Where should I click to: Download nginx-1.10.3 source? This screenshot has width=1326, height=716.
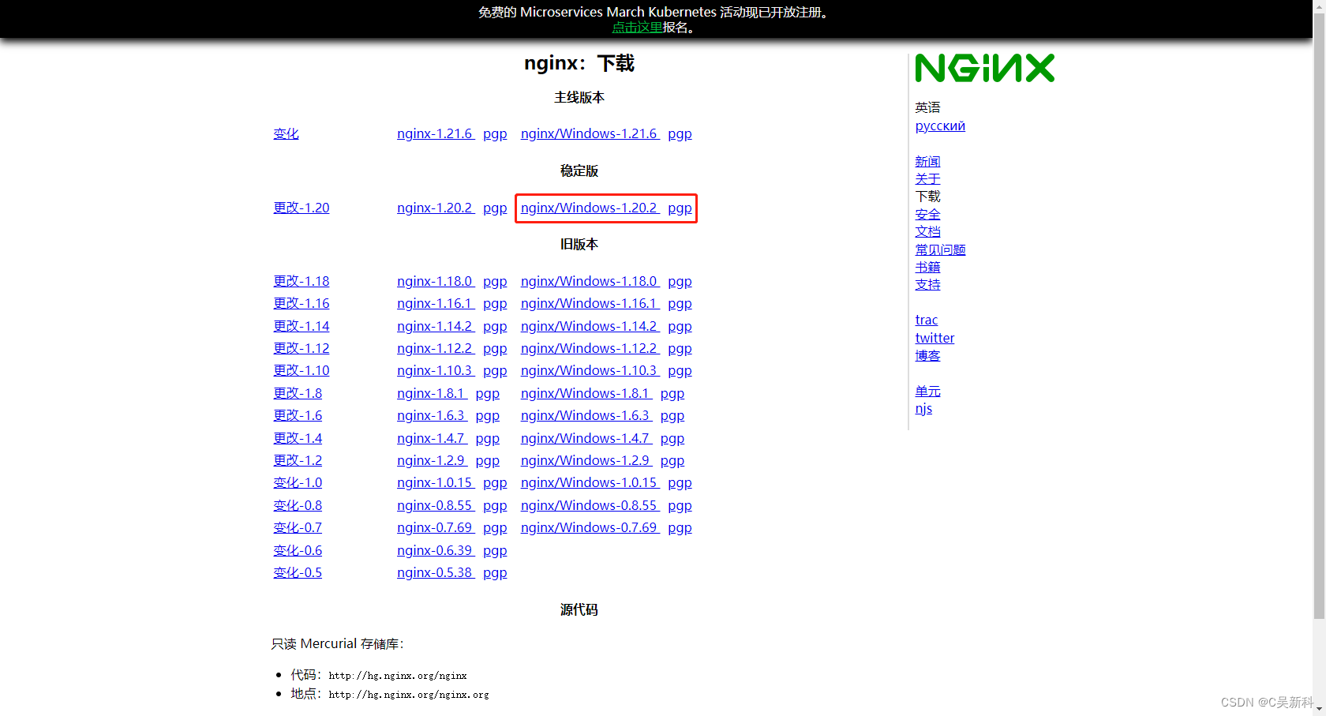pyautogui.click(x=435, y=370)
